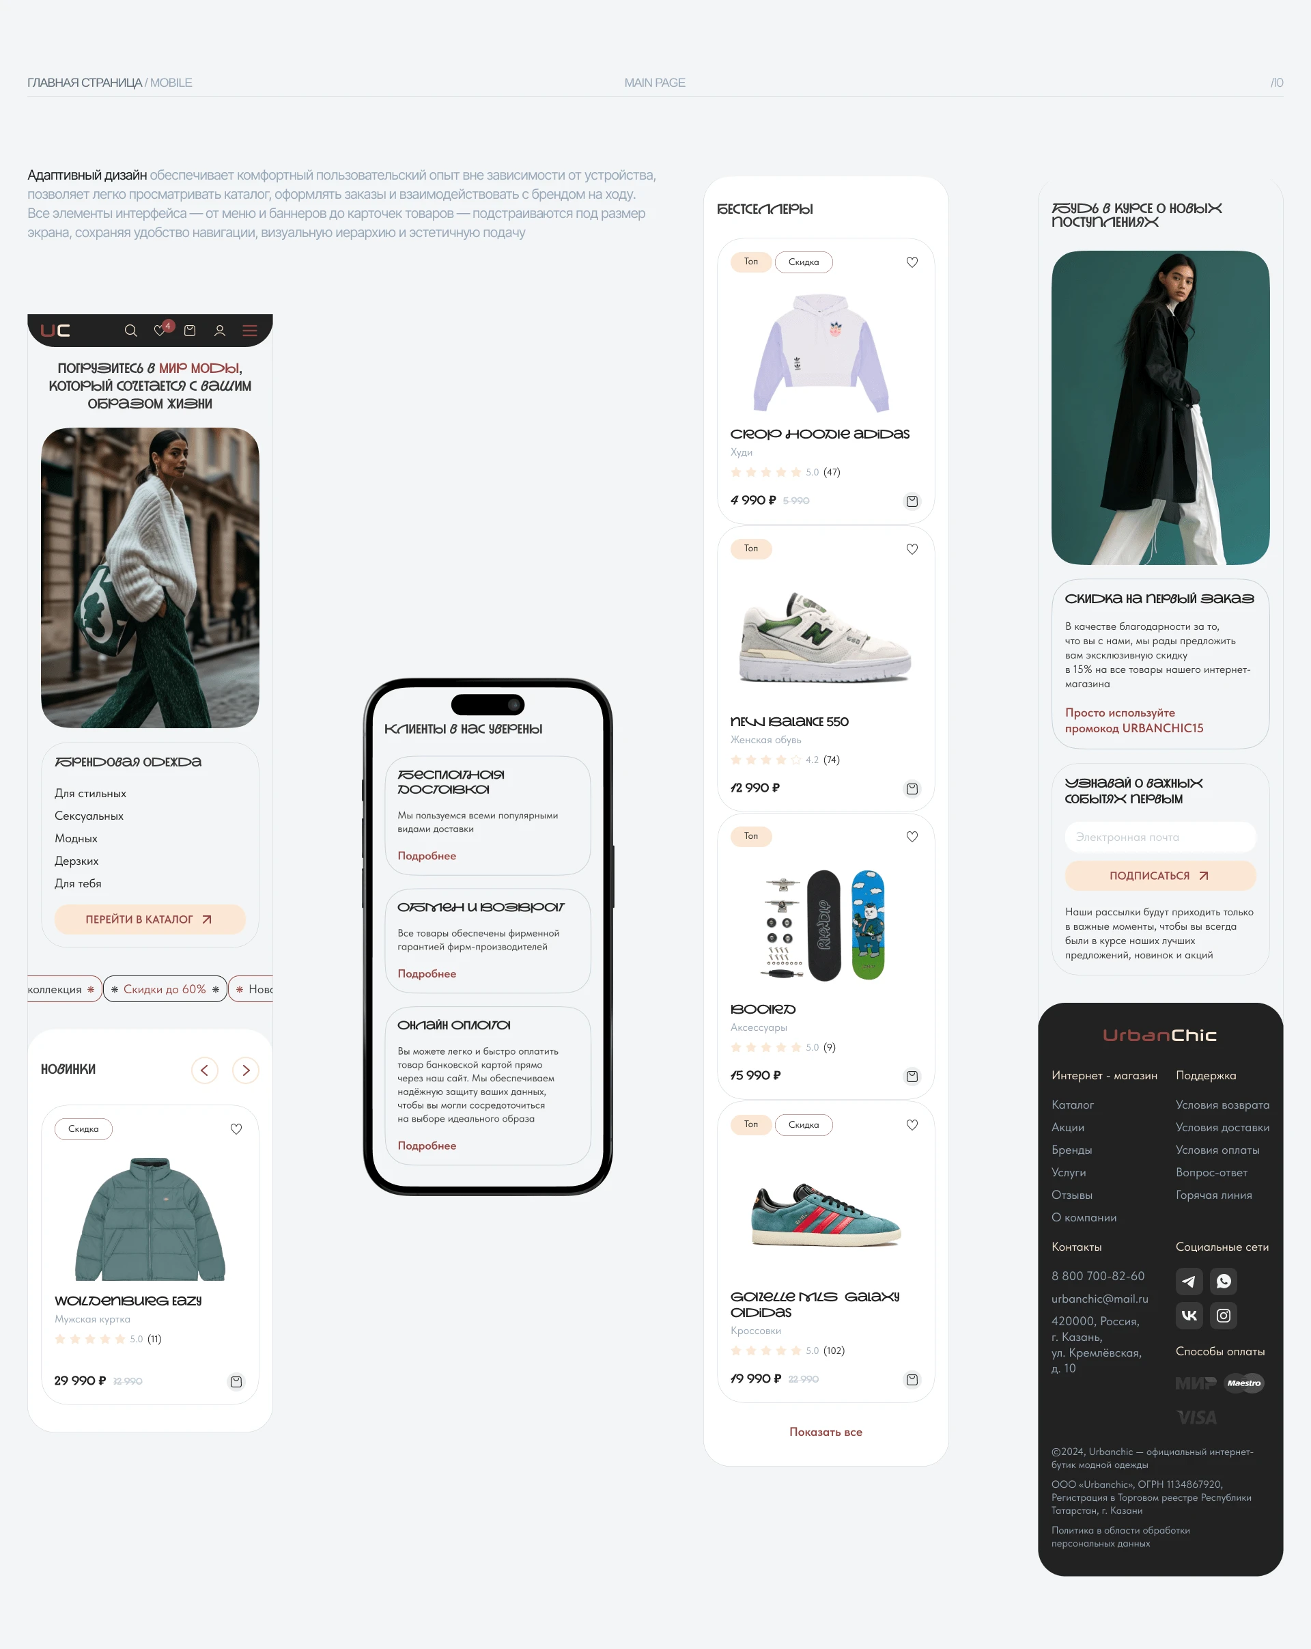Open search via magnifier icon in header

pyautogui.click(x=130, y=331)
